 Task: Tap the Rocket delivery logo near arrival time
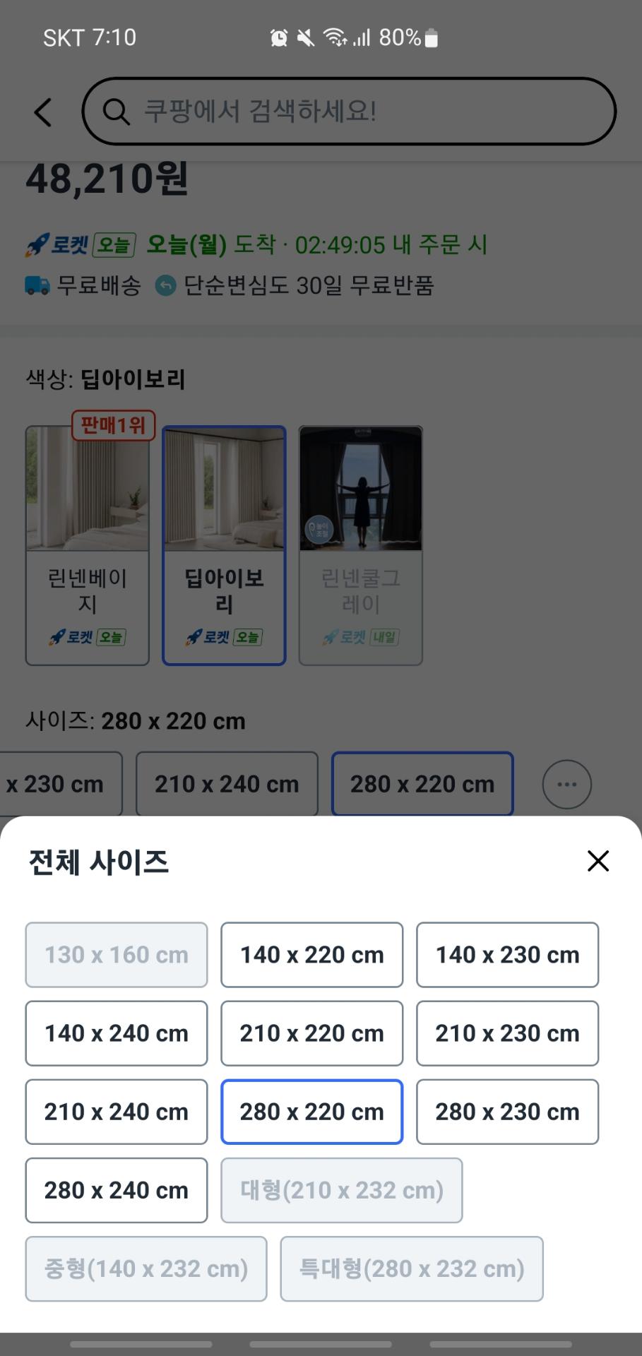58,245
